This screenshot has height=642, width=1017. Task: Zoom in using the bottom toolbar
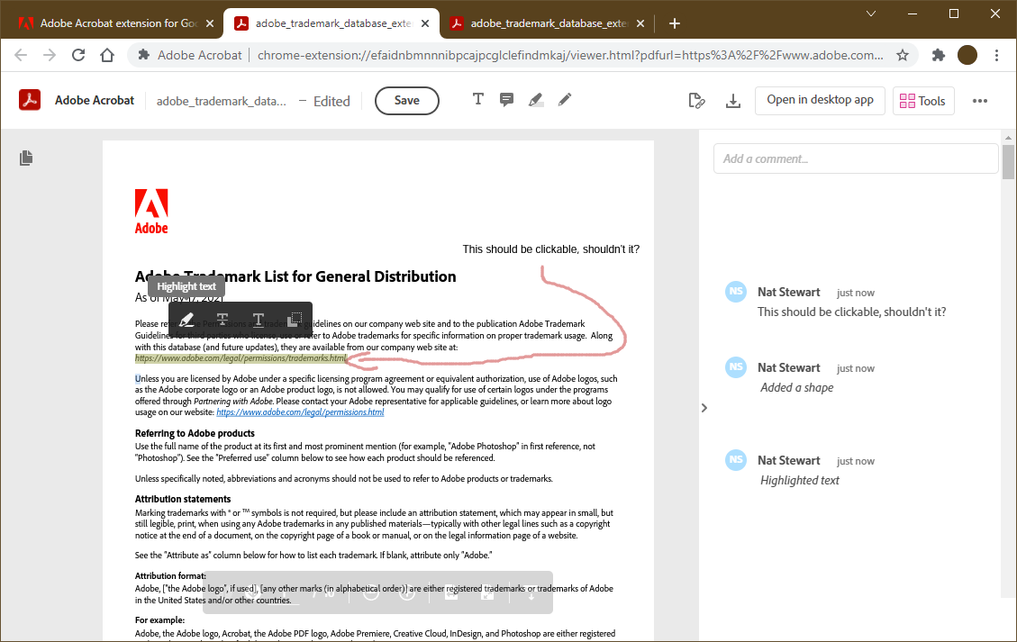coord(407,592)
